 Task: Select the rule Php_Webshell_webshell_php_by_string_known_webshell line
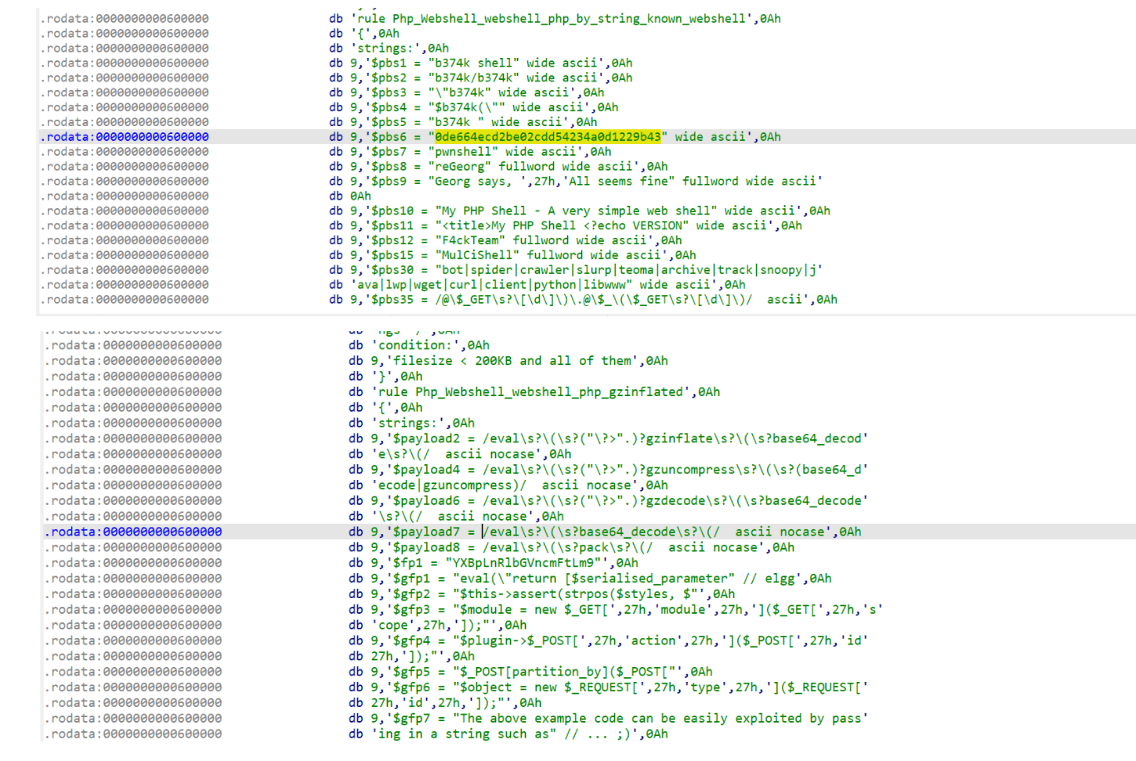(555, 19)
